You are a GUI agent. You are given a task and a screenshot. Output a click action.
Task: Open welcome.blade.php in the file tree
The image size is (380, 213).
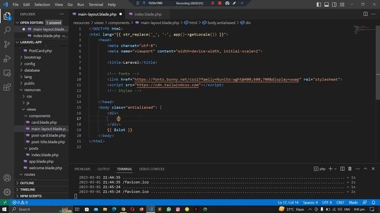point(46,168)
